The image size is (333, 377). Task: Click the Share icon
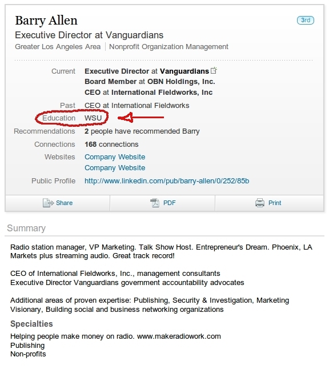[48, 203]
